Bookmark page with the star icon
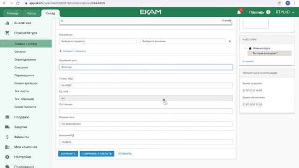The width and height of the screenshot is (299, 168). [x=279, y=3]
